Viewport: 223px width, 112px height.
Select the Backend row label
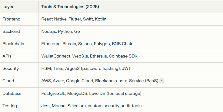point(11,31)
